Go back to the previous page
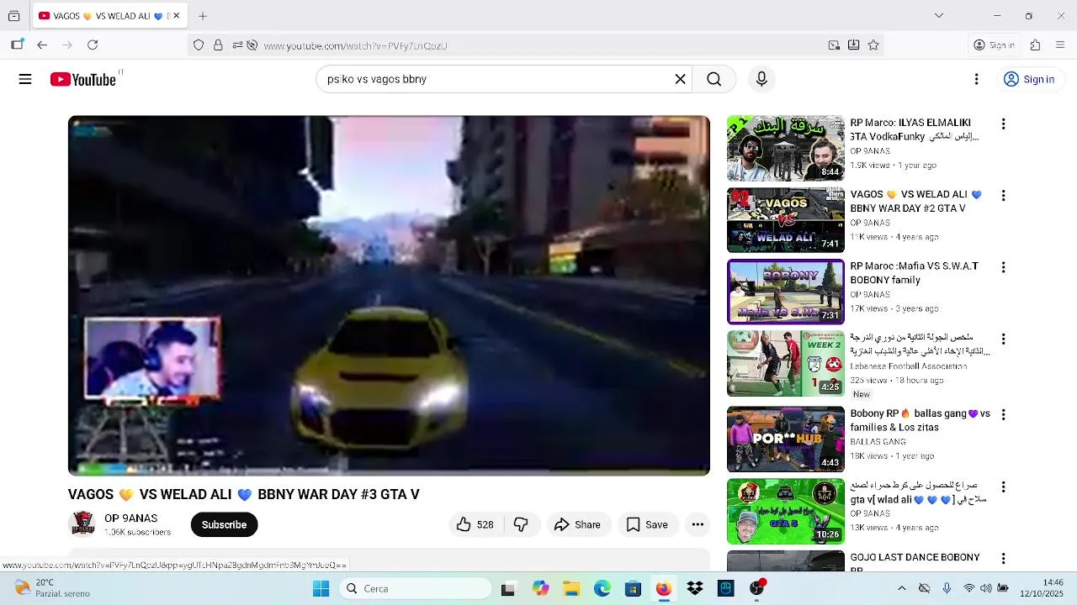Image resolution: width=1077 pixels, height=605 pixels. point(42,45)
